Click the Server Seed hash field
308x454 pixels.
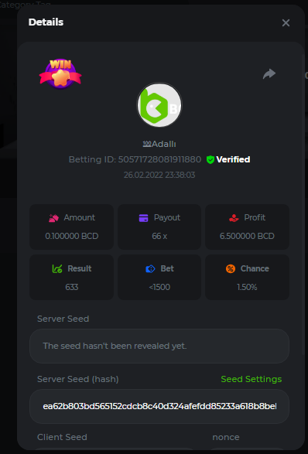[159, 407]
